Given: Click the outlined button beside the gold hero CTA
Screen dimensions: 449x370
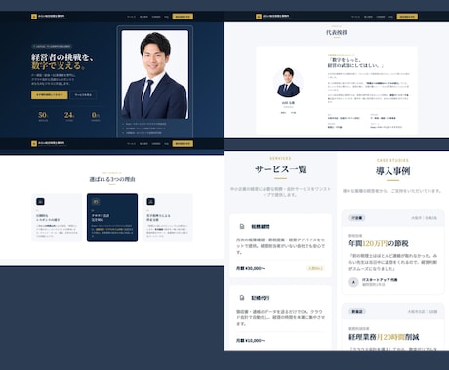Looking at the screenshot, I should 83,95.
